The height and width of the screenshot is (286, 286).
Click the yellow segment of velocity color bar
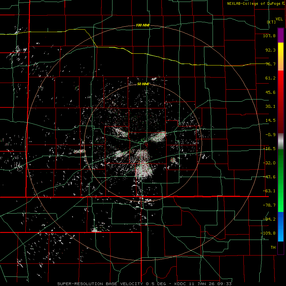281,56
